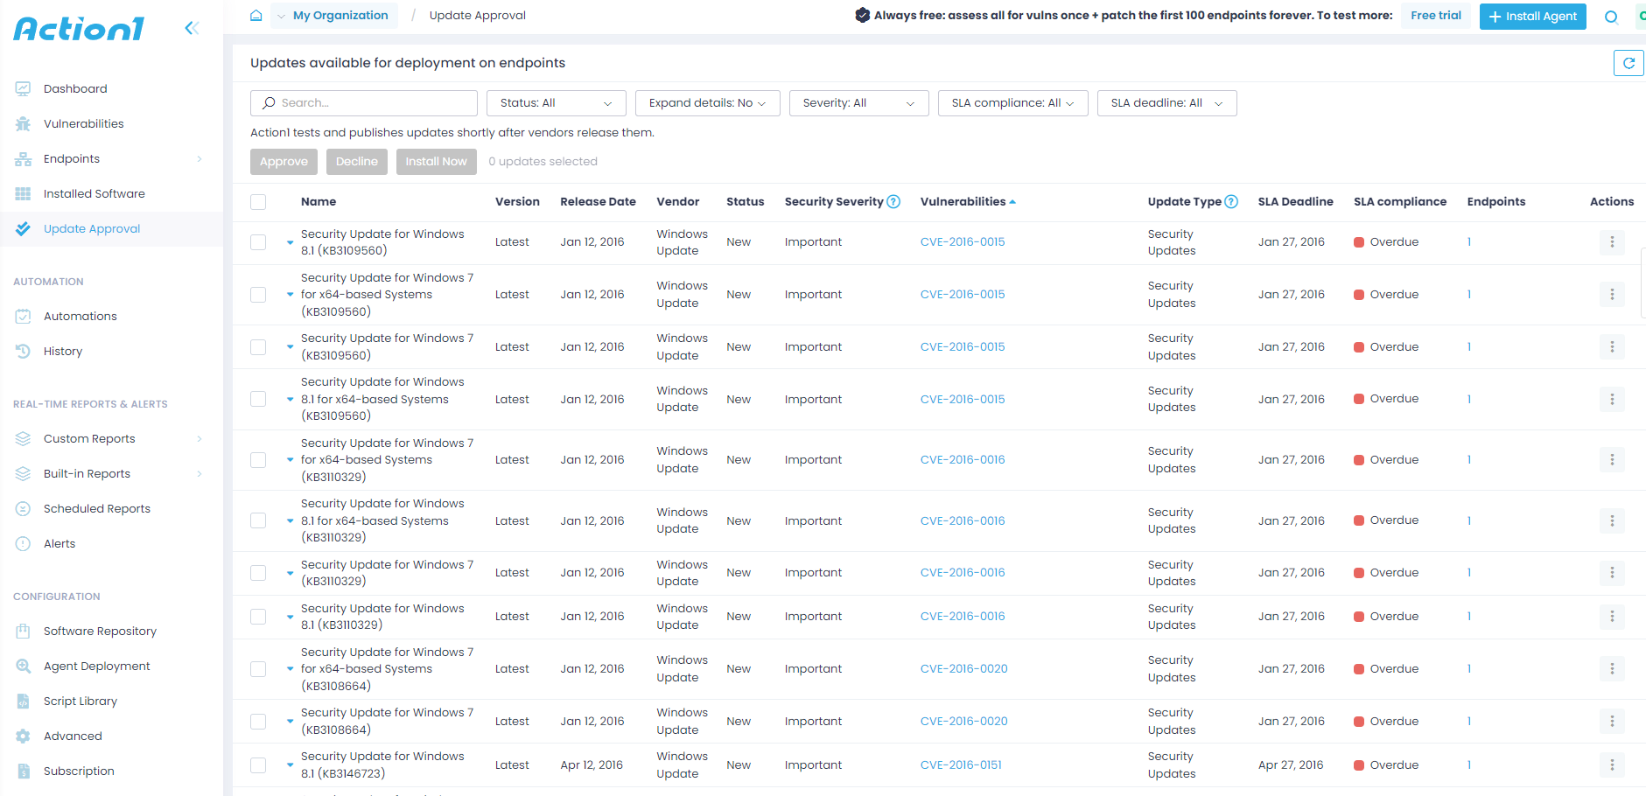Open the Status: All dropdown
Screen dimensions: 1646x796
coord(557,103)
